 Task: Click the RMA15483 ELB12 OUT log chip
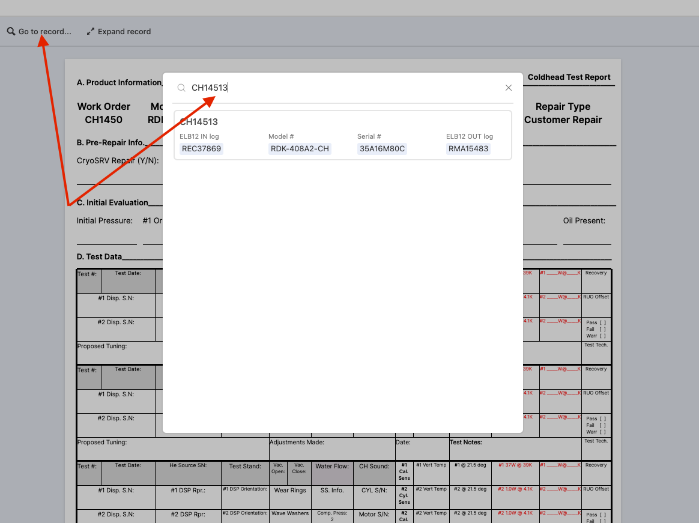[468, 149]
